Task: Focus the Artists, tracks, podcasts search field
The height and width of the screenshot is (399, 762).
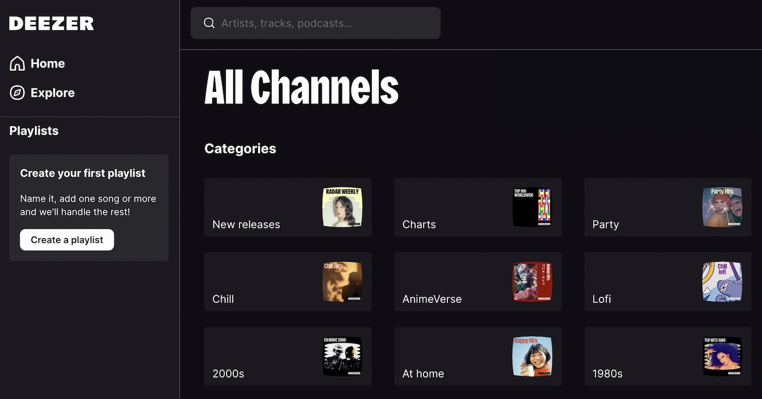Action: (316, 23)
